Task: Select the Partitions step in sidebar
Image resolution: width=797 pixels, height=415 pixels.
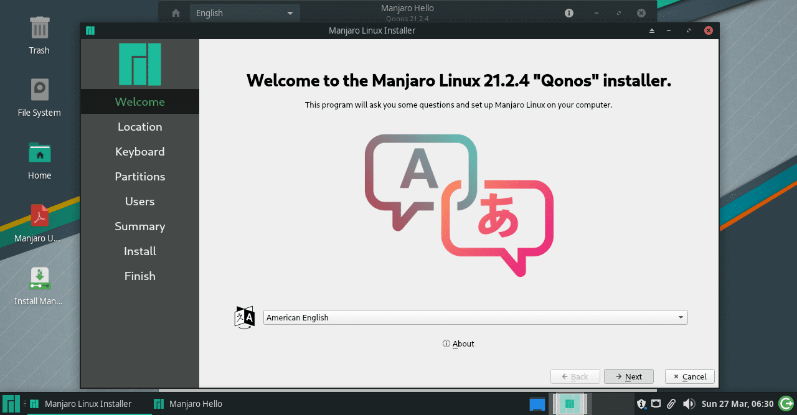Action: click(x=140, y=176)
